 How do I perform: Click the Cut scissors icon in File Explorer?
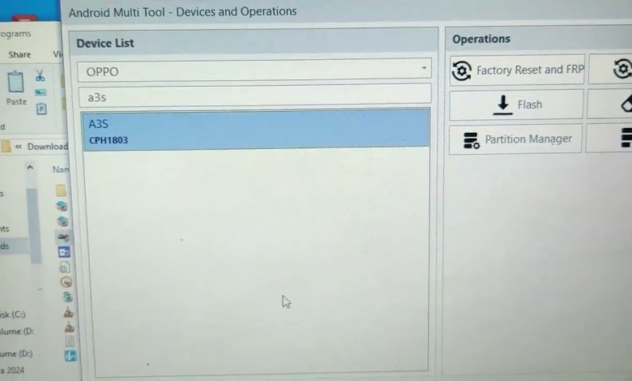pyautogui.click(x=40, y=76)
